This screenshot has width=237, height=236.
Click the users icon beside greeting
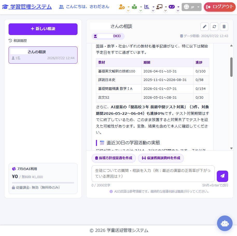click(x=61, y=7)
